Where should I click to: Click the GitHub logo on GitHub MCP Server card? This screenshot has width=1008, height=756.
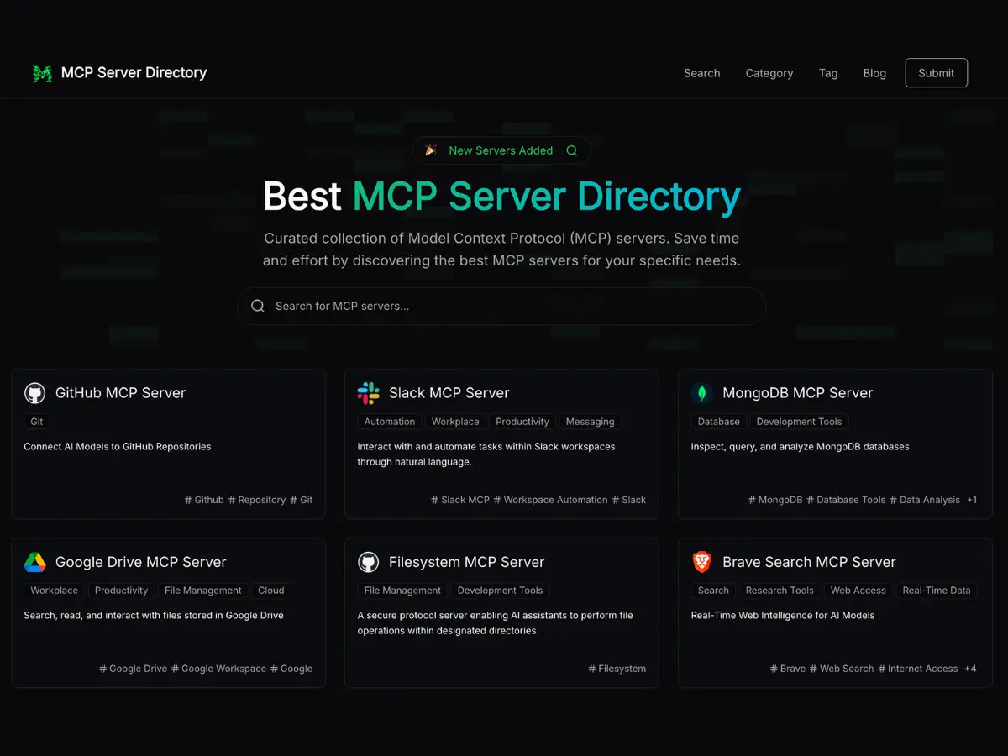pyautogui.click(x=34, y=392)
